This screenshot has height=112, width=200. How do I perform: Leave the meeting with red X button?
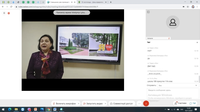146,104
